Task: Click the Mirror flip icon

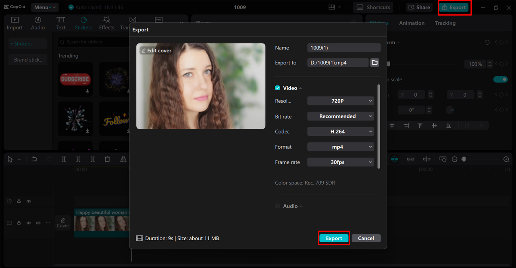Action: [x=123, y=159]
